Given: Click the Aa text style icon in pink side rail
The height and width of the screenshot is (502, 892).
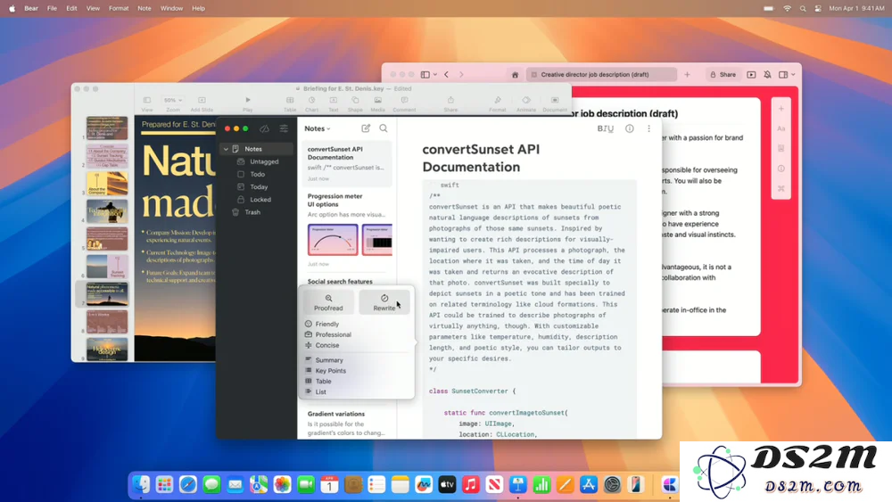Looking at the screenshot, I should click(781, 128).
